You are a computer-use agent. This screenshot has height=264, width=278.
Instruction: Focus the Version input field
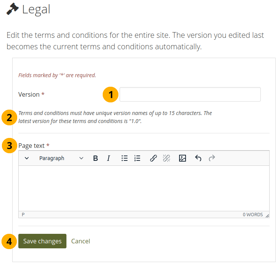pos(190,94)
